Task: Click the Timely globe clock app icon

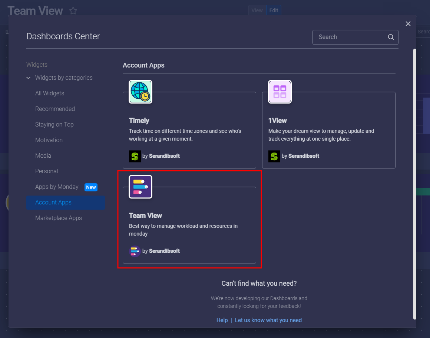Action: (x=140, y=92)
